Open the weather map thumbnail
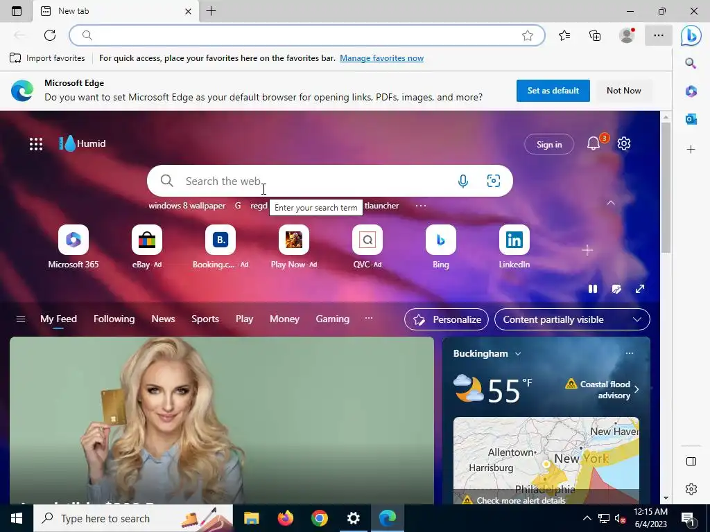This screenshot has height=532, width=710. coord(546,461)
